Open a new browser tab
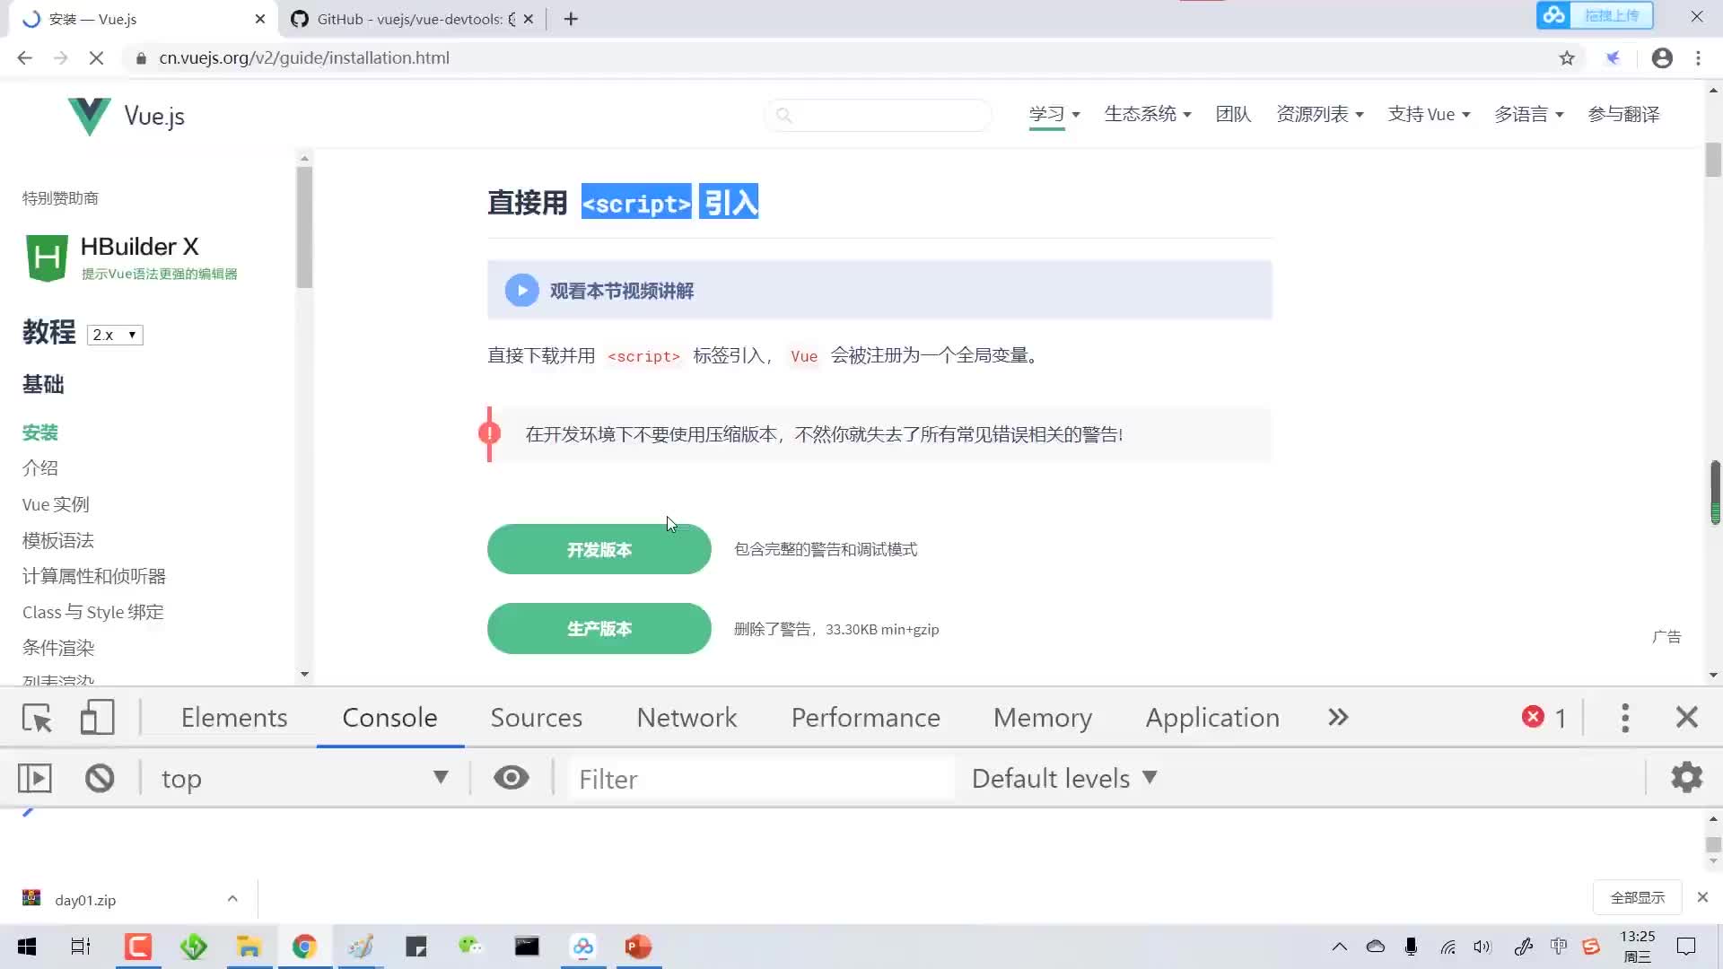 coord(571,19)
